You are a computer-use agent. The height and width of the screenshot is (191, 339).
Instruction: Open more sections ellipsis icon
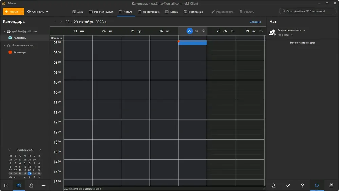[43, 185]
